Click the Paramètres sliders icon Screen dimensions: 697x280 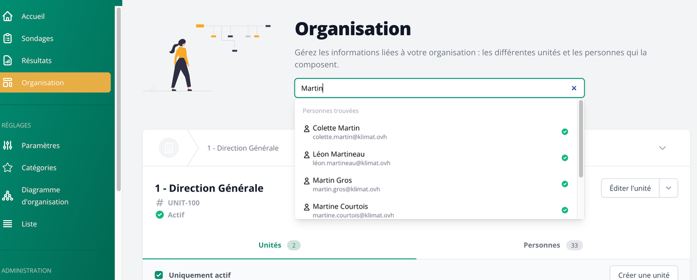click(x=8, y=146)
